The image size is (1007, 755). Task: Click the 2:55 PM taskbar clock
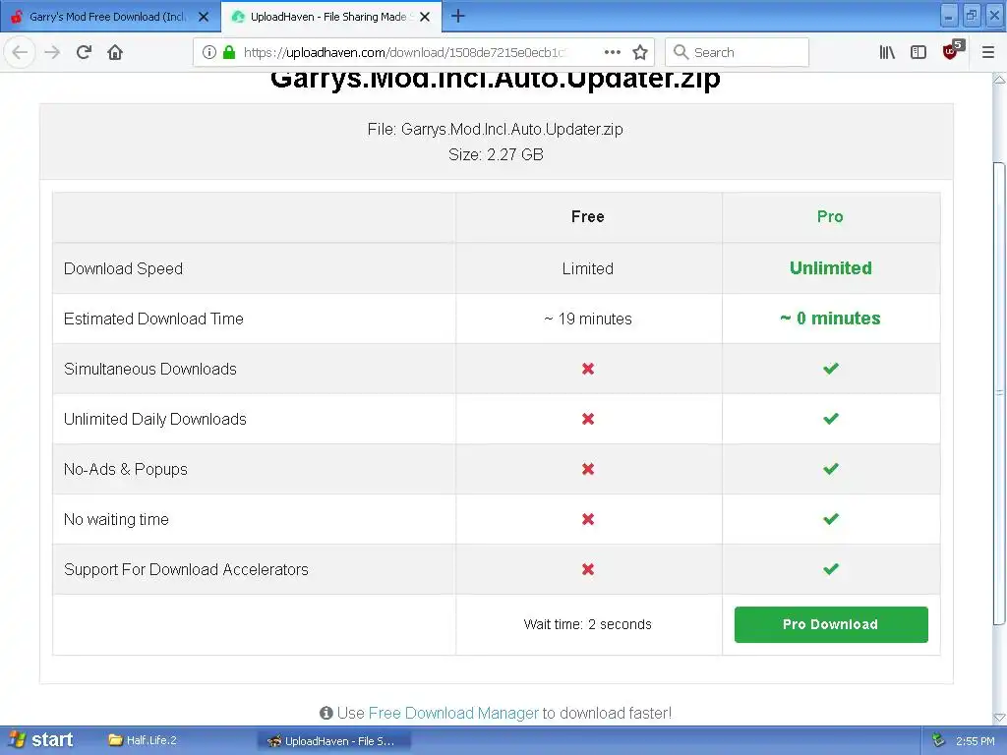975,741
